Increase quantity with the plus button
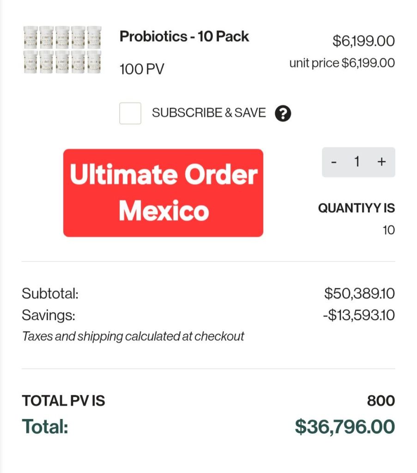Screen dimensions: 417x473 point(381,162)
